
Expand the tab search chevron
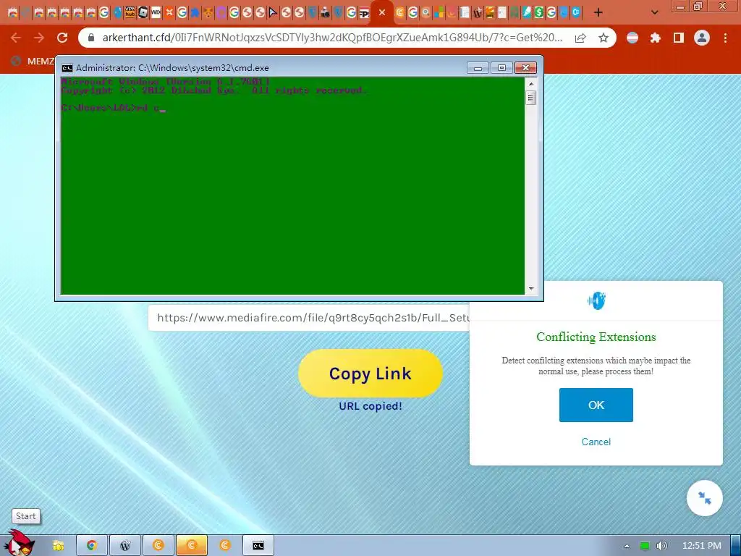click(654, 12)
